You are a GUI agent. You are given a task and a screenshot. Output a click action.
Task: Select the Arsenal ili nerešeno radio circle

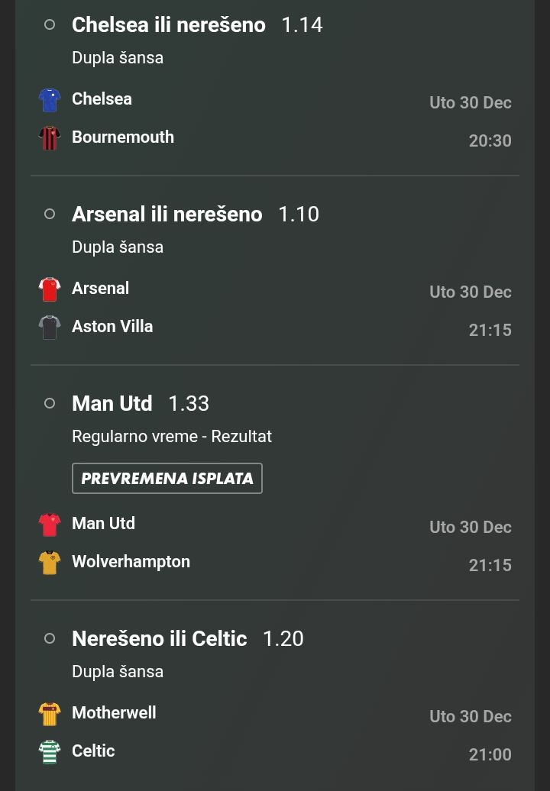click(x=50, y=214)
